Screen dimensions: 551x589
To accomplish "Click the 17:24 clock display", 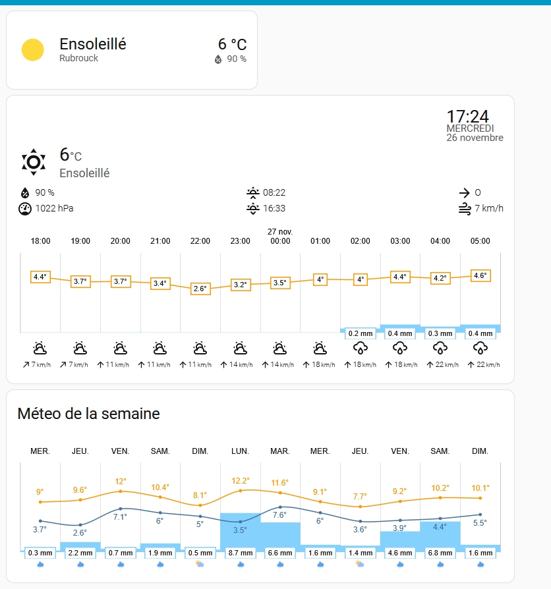I will (x=467, y=117).
